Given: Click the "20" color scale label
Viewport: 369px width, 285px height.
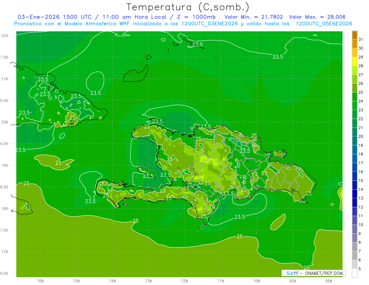Looking at the screenshot, I should point(361,137).
